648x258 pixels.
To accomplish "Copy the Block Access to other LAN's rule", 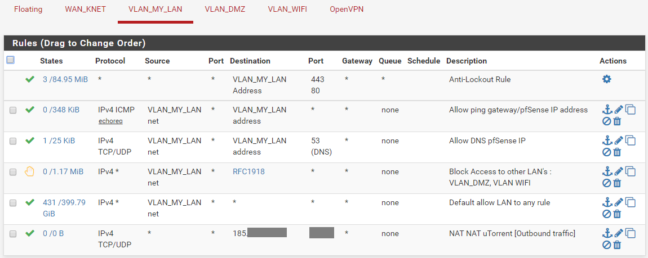I will click(x=630, y=171).
